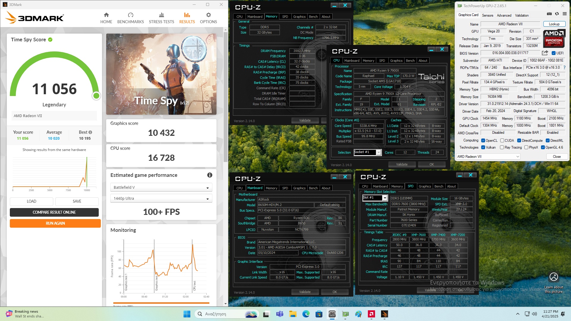Open Microsoft Teams from the taskbar
The image size is (571, 321).
click(x=280, y=314)
